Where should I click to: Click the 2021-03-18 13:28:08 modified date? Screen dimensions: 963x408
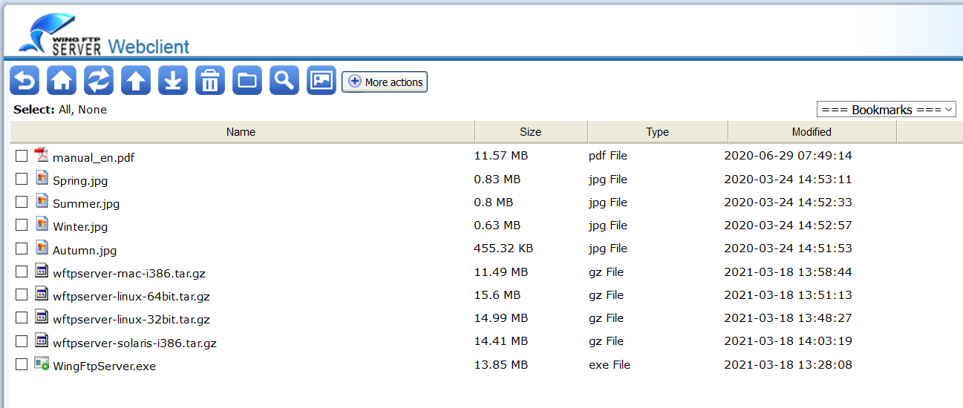coord(789,364)
